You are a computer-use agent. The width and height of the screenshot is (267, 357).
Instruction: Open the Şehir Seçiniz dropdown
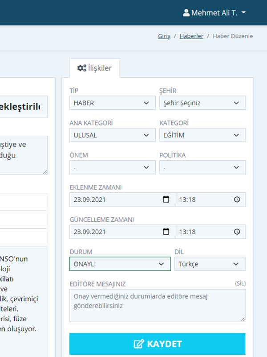202,103
